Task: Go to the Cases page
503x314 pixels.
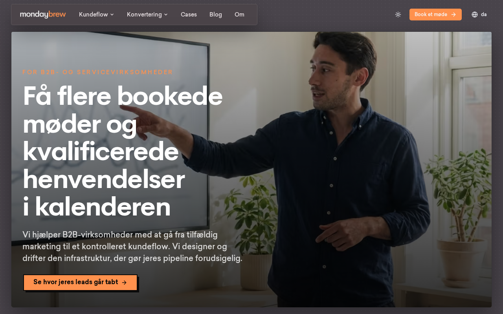Action: (x=189, y=15)
